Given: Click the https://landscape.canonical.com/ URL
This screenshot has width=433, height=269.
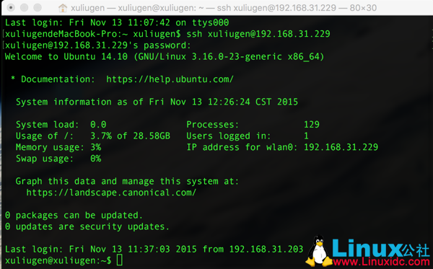Looking at the screenshot, I should pos(111,193).
